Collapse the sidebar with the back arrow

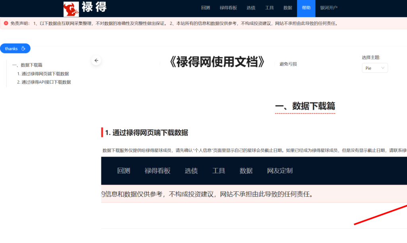click(96, 60)
